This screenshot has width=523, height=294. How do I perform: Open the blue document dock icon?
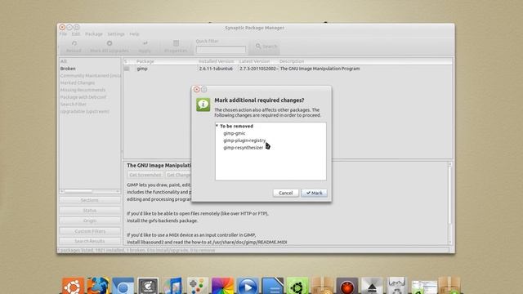pyautogui.click(x=272, y=286)
